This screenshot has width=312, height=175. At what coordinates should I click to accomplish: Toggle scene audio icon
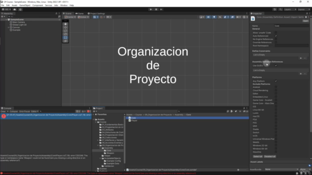[220, 17]
